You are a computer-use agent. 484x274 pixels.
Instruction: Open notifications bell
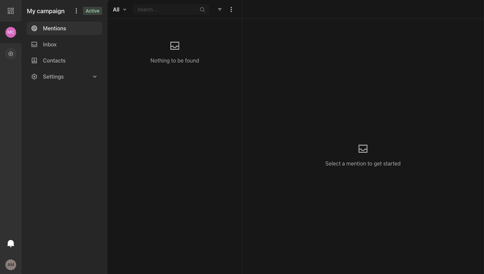10,243
